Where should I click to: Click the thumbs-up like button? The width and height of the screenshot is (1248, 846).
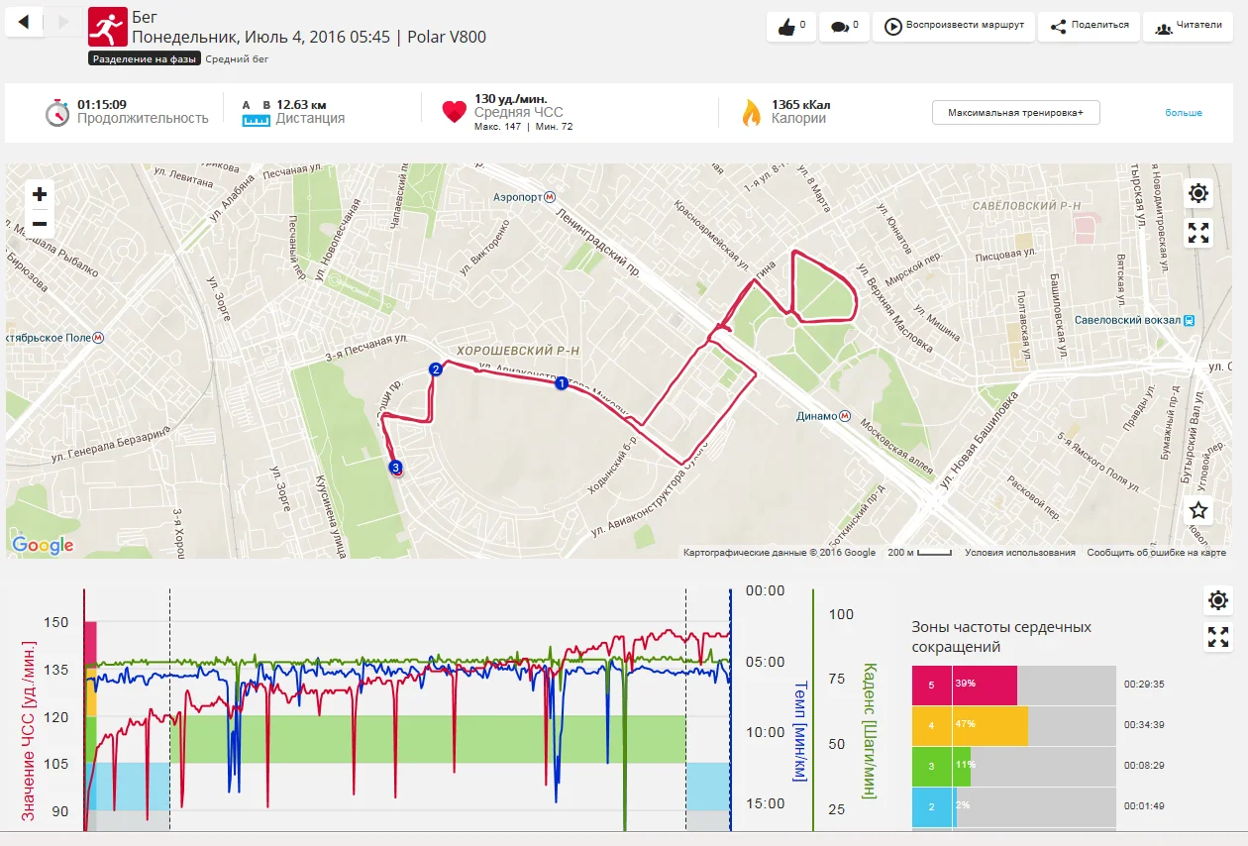790,27
